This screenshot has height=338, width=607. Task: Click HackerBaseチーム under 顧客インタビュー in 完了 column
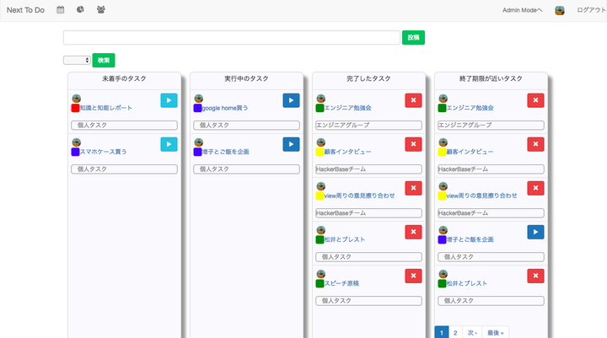[368, 169]
